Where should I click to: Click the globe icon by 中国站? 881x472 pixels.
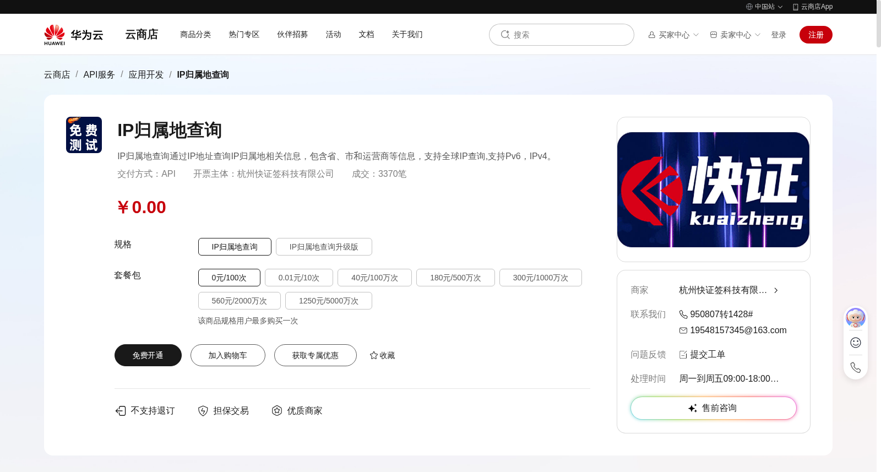pyautogui.click(x=749, y=7)
